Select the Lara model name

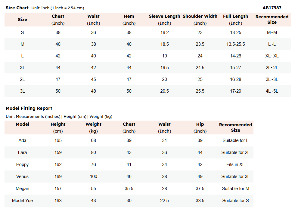(x=22, y=152)
